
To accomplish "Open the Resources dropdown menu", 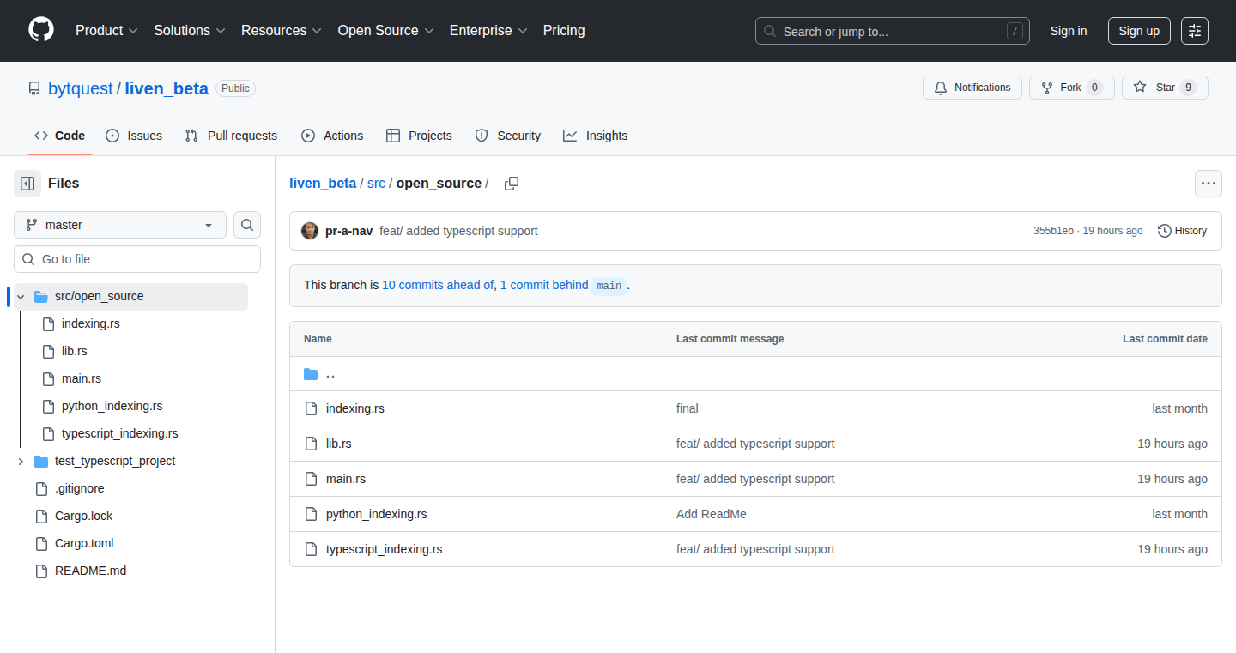I will [282, 31].
